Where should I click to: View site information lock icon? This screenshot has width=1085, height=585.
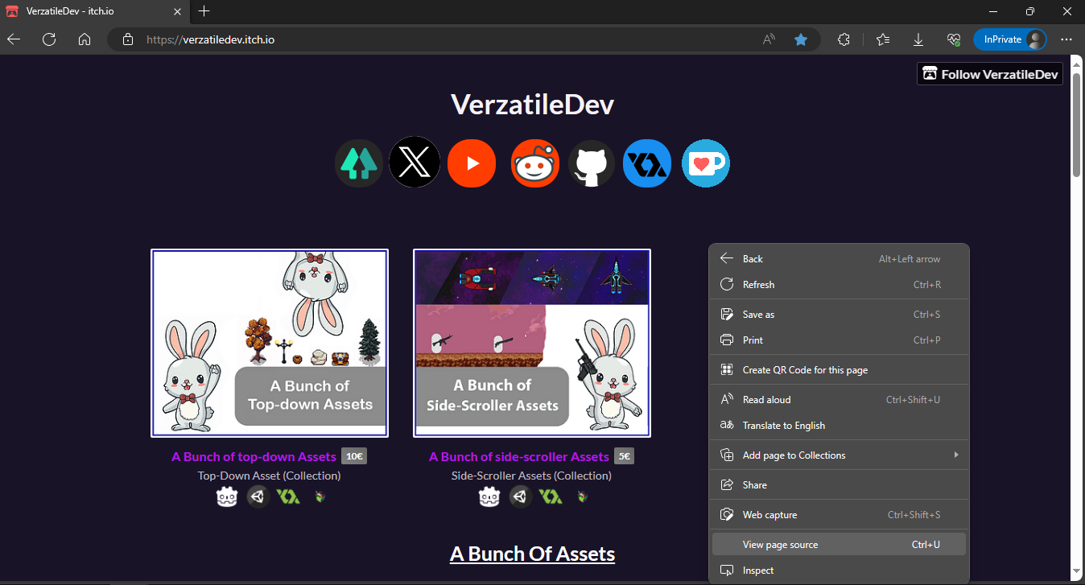[127, 39]
